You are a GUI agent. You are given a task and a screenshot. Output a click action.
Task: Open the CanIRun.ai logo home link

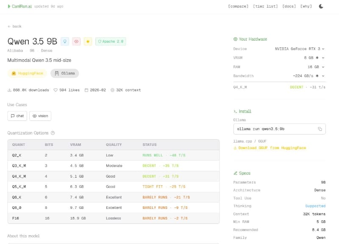19,6
